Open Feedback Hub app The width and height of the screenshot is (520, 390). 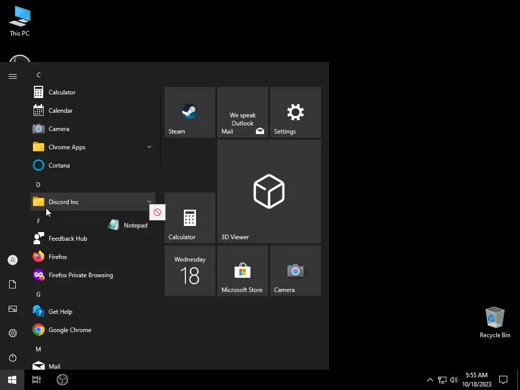tap(93, 239)
